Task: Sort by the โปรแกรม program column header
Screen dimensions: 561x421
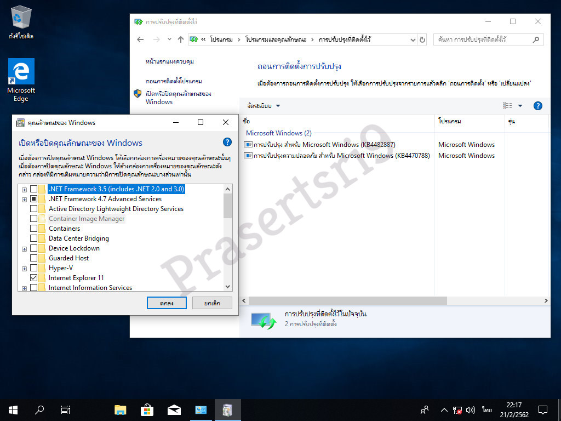Action: (470, 121)
